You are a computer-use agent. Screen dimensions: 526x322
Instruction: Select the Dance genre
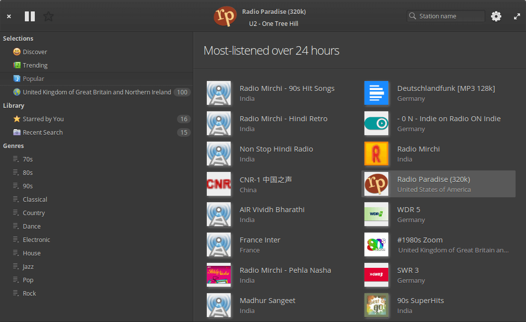coord(96,226)
